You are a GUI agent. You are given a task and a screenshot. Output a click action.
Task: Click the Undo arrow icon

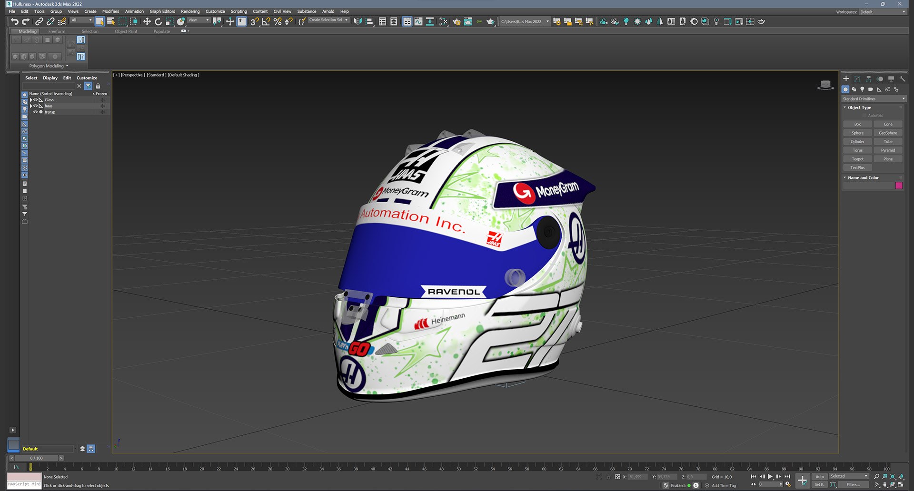14,21
